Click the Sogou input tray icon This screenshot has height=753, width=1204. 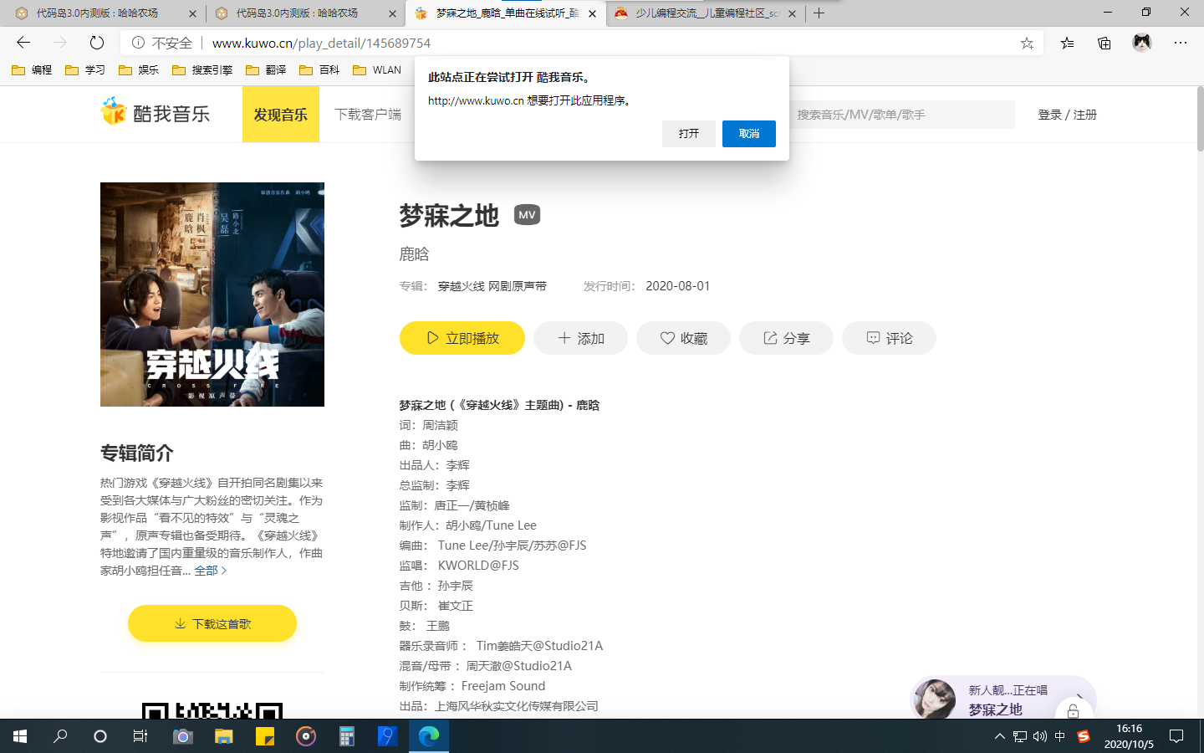1084,736
